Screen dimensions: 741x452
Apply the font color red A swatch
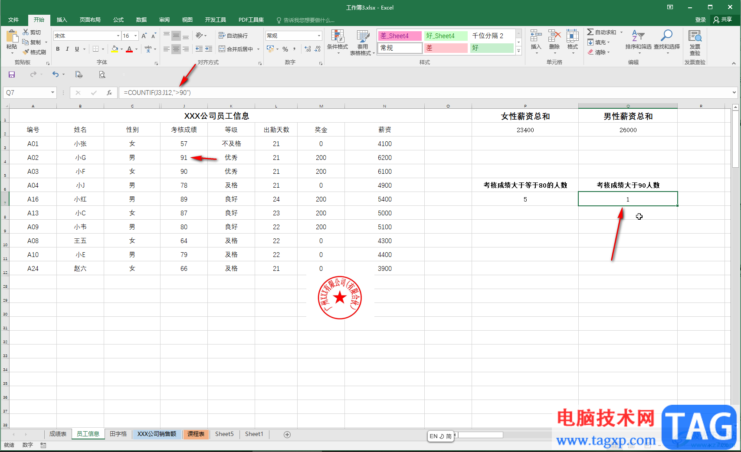coord(129,49)
